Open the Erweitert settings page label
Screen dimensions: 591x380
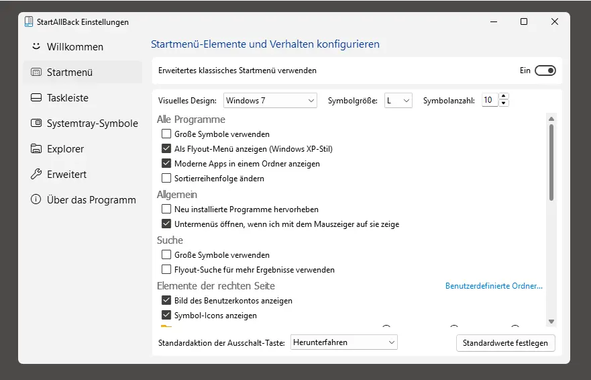(66, 175)
